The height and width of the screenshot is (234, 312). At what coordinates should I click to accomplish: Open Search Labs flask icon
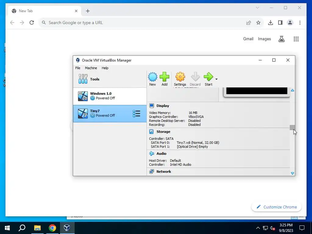(281, 39)
